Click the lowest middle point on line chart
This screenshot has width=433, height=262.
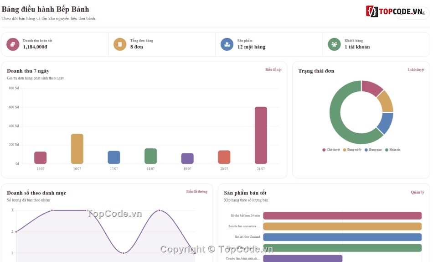[x=124, y=253]
